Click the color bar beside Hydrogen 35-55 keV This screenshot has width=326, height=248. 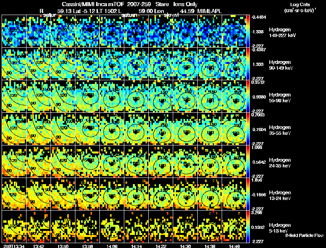point(248,129)
